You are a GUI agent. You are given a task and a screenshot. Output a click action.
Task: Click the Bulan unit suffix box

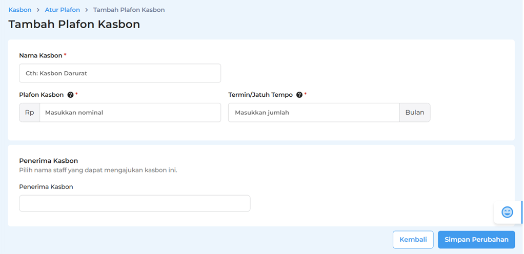coord(415,113)
